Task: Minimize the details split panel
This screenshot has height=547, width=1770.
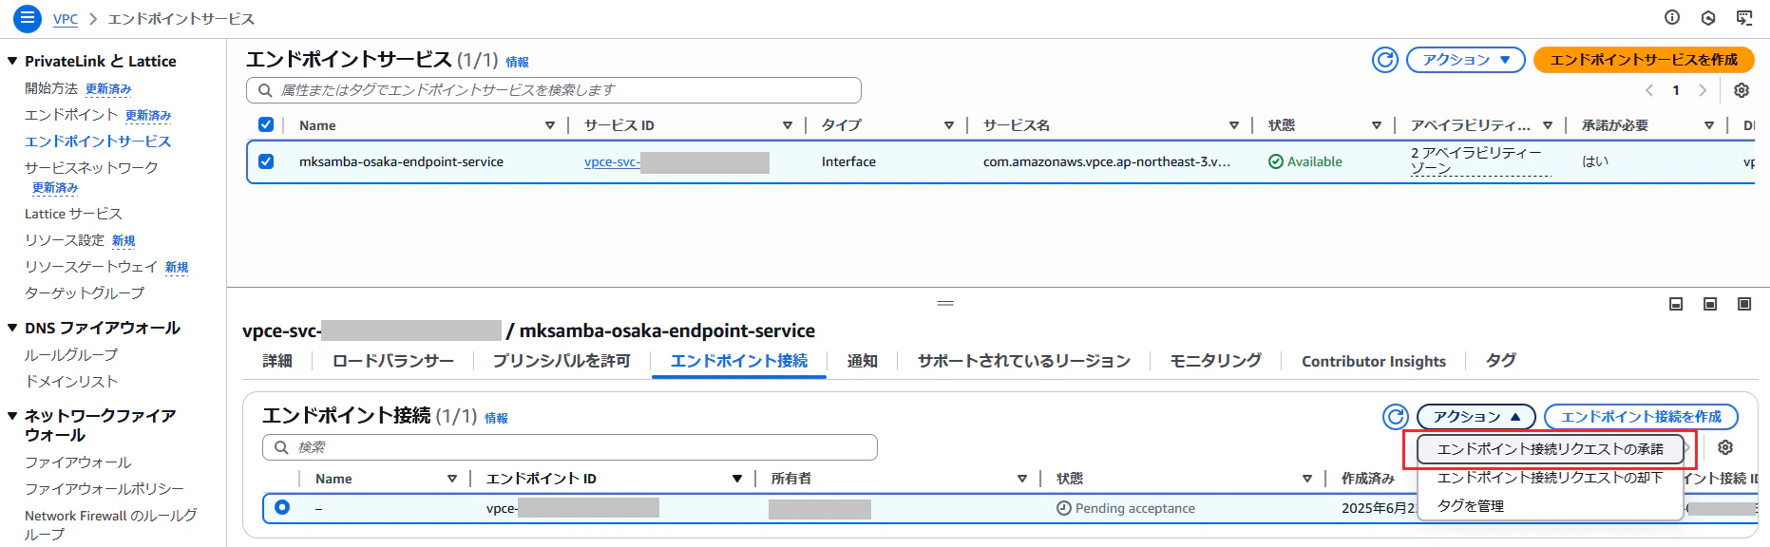Action: [x=1676, y=304]
